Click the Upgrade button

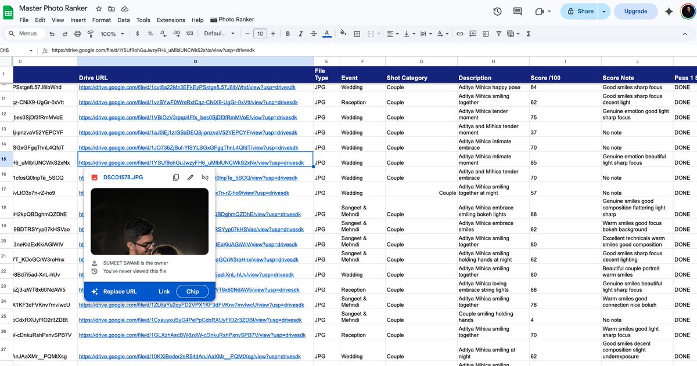(635, 11)
